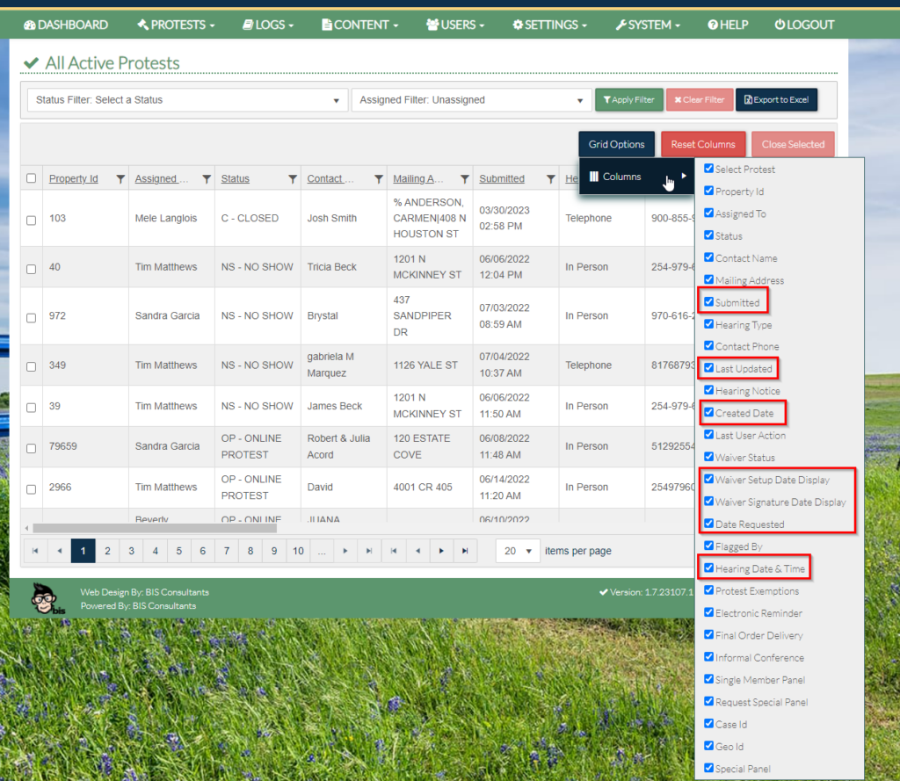Image resolution: width=900 pixels, height=781 pixels.
Task: Expand the Assigned Filter dropdown
Action: [x=471, y=100]
